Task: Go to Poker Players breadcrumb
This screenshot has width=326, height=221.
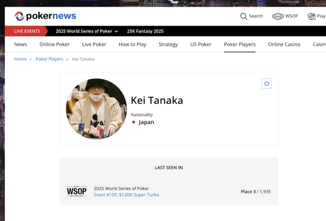Action: click(49, 59)
